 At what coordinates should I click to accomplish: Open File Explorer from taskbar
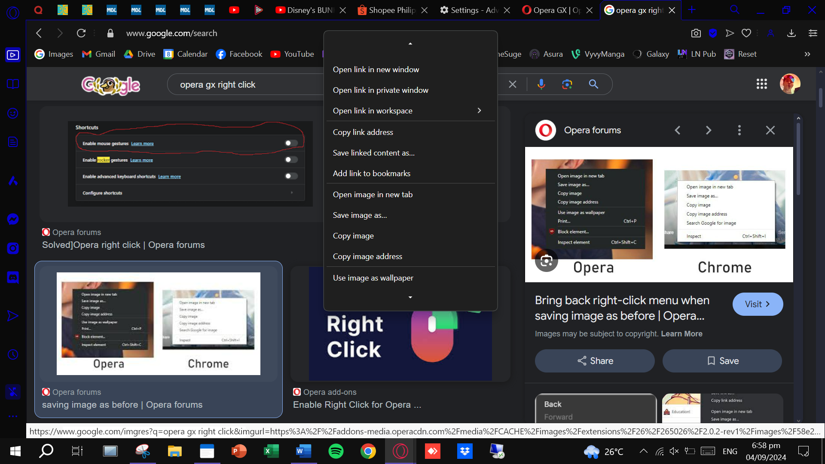pyautogui.click(x=175, y=451)
